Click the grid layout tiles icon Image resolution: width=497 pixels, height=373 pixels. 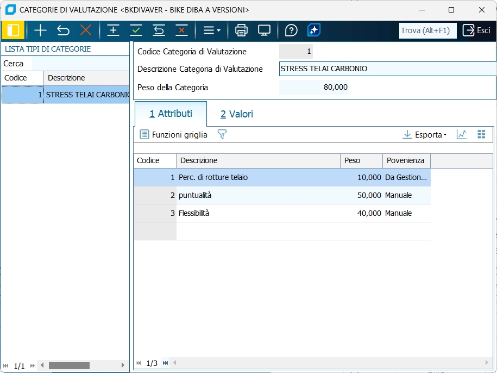[x=481, y=134]
